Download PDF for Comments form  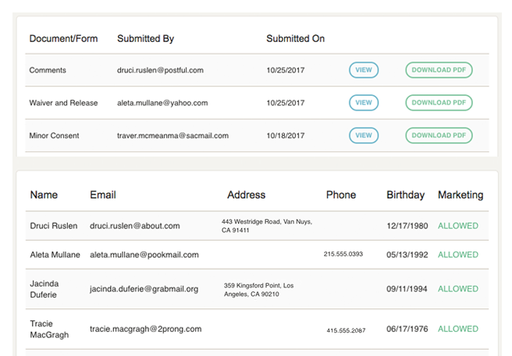pos(439,70)
